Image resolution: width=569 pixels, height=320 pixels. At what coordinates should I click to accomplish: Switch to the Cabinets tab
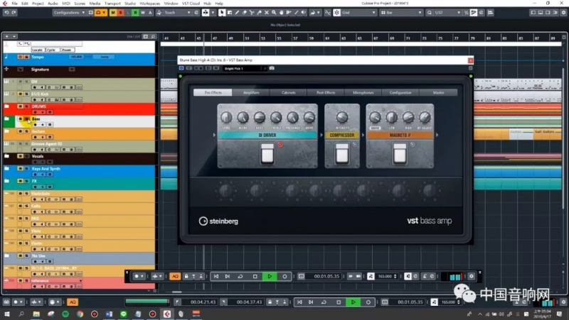(289, 93)
